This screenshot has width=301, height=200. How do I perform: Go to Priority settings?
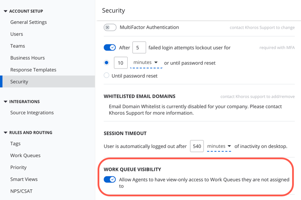(x=18, y=167)
